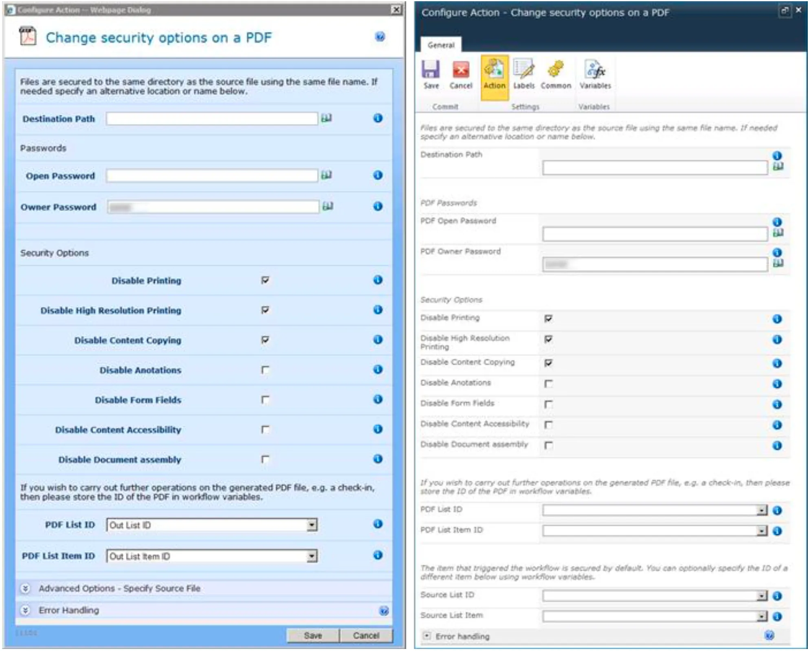Close the right Configure Action dialog

[798, 10]
